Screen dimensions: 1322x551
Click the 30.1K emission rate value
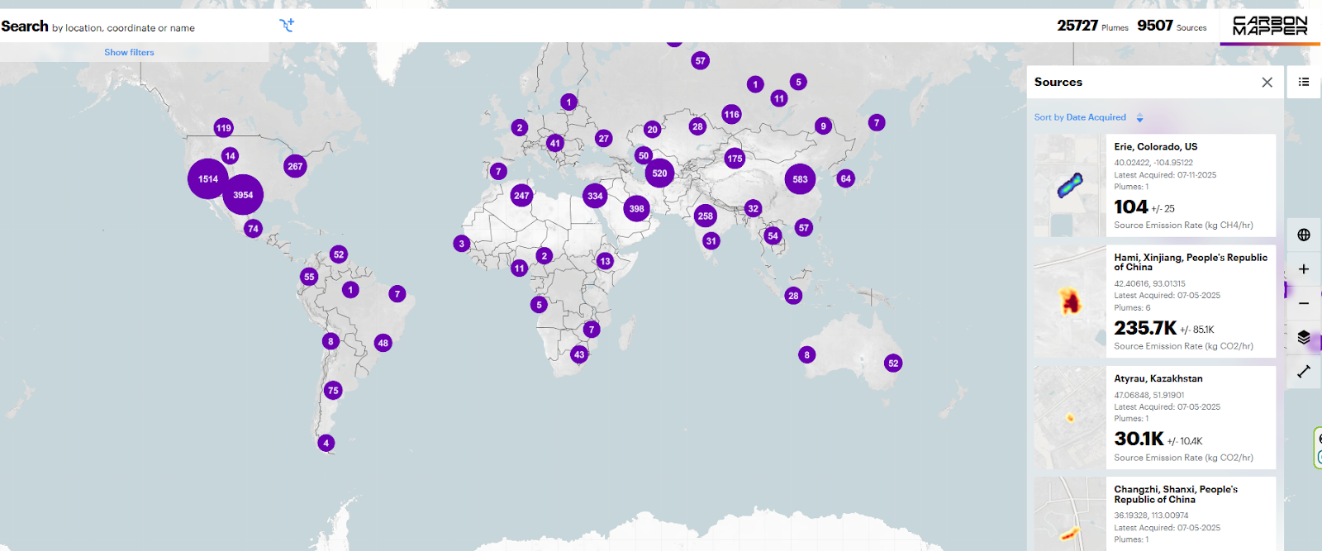click(1139, 439)
